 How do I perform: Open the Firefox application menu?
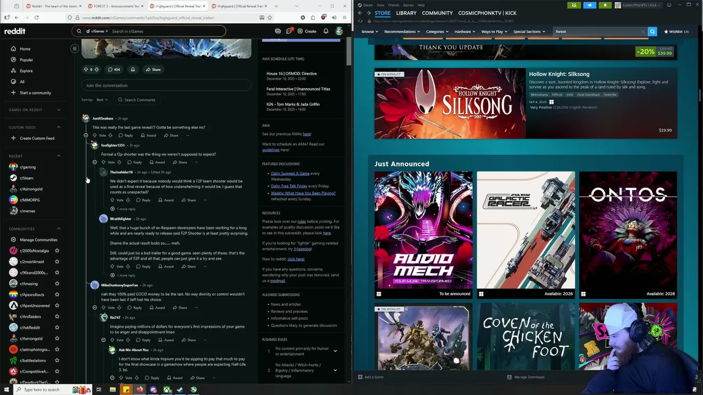click(x=344, y=18)
